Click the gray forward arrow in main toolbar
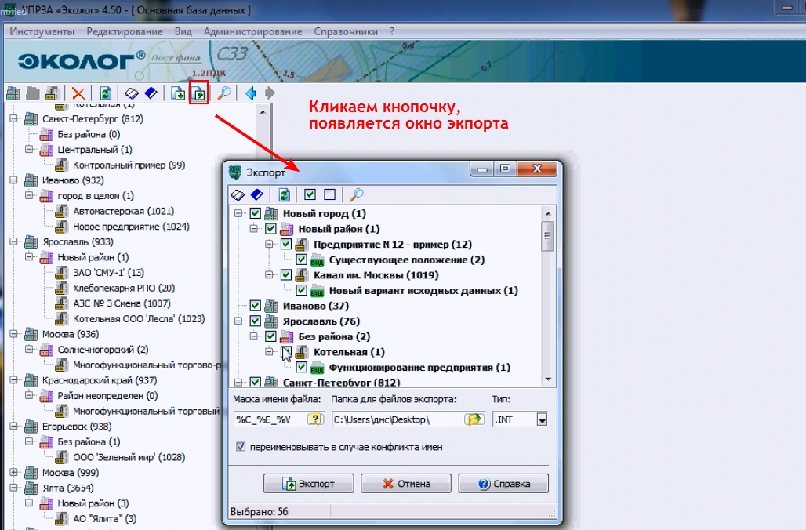The height and width of the screenshot is (530, 806). tap(270, 93)
